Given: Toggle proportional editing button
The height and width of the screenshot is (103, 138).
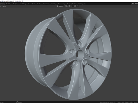Looking at the screenshot, I should tap(75, 6).
